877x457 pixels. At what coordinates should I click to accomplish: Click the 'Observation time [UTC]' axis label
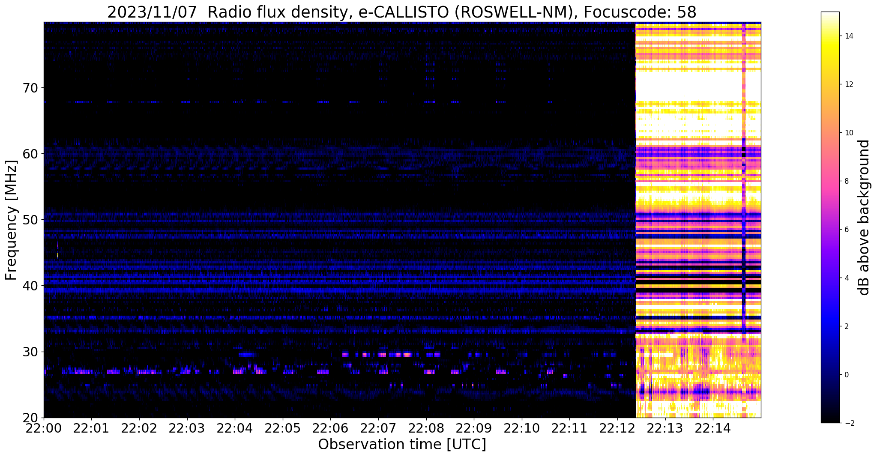coord(402,445)
